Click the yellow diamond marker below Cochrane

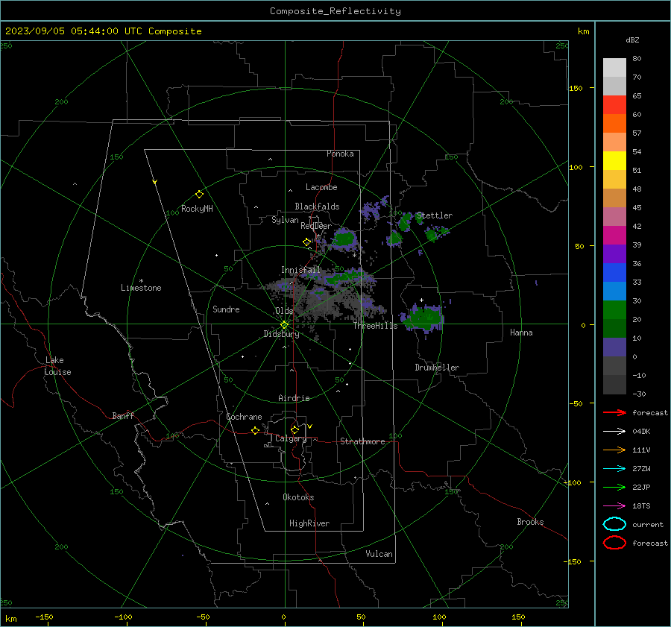tap(255, 430)
